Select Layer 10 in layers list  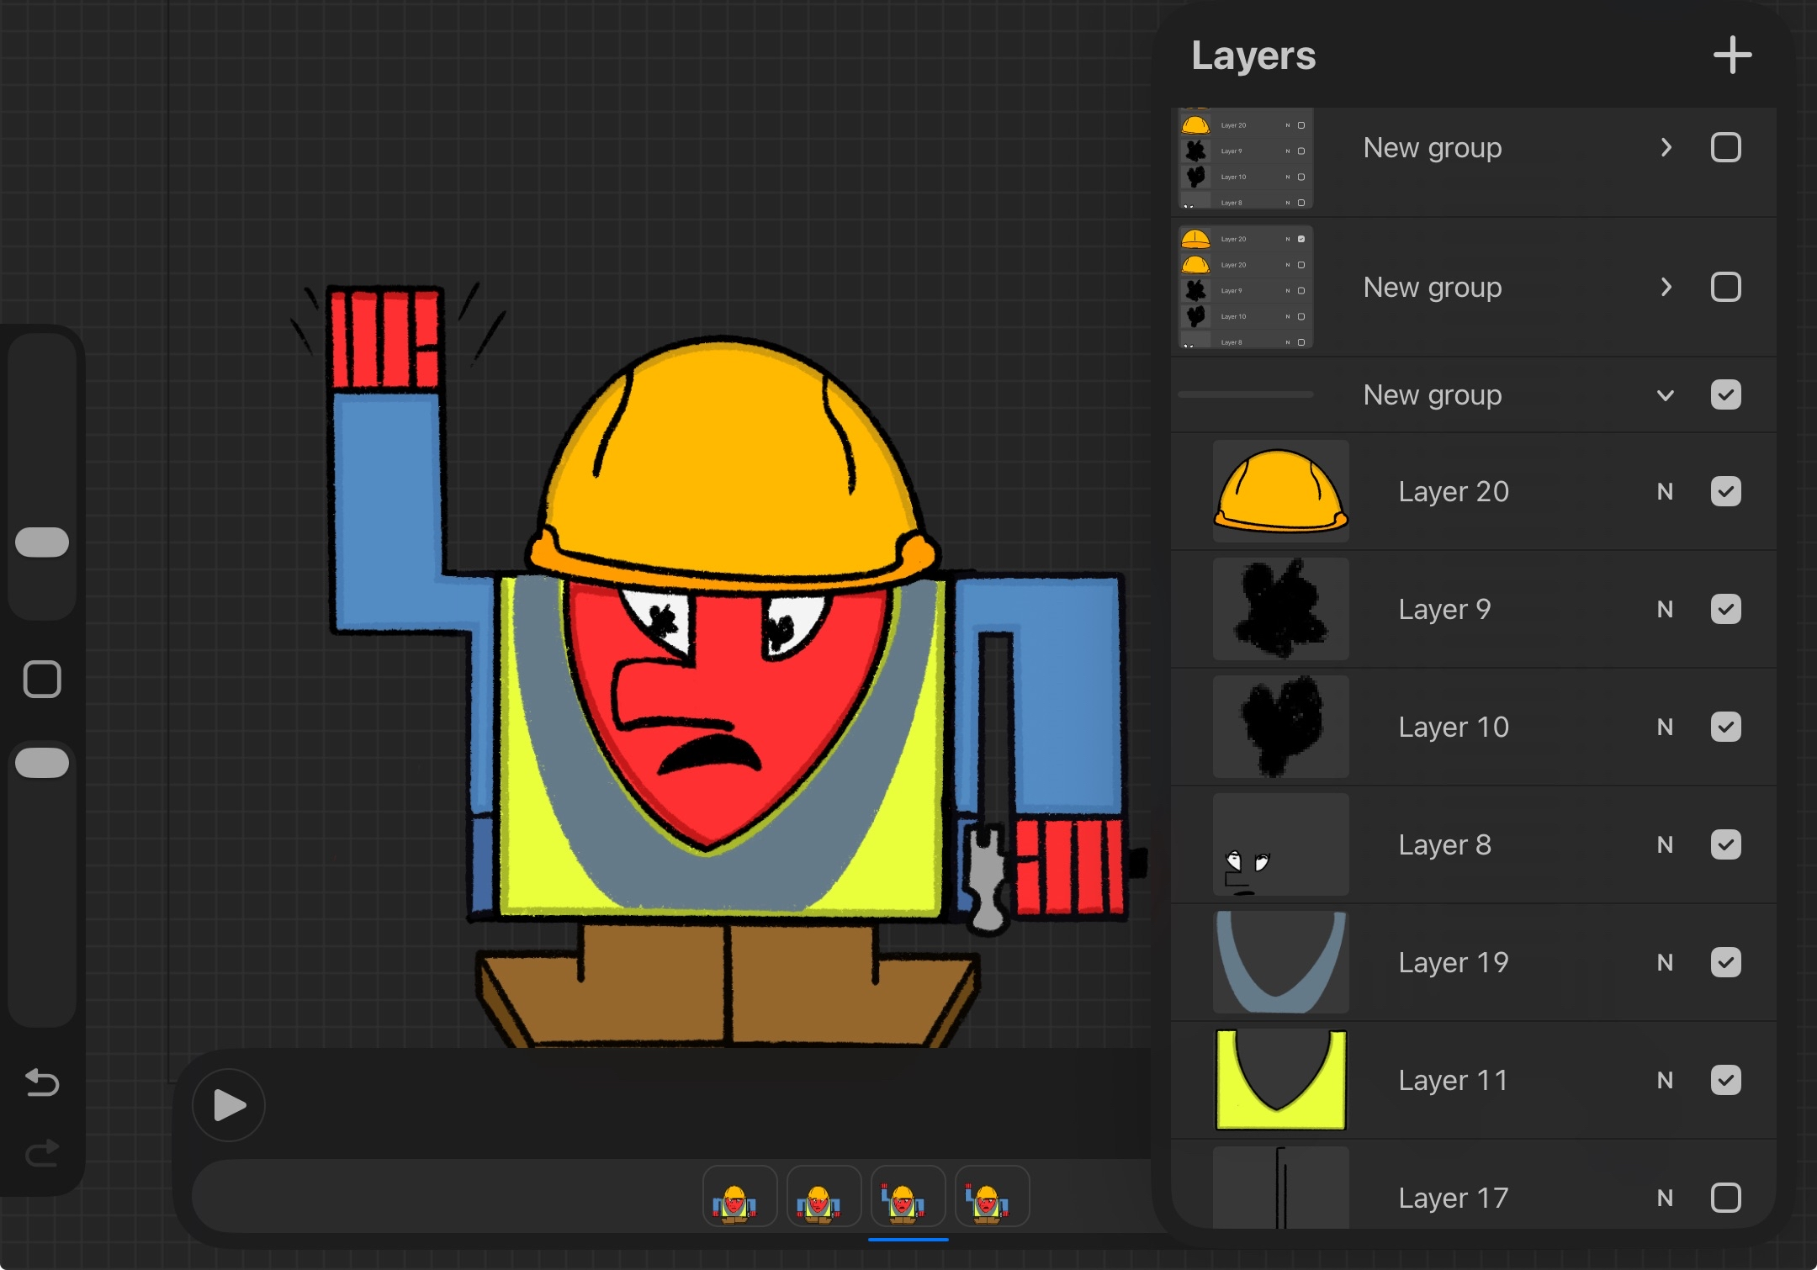1453,728
